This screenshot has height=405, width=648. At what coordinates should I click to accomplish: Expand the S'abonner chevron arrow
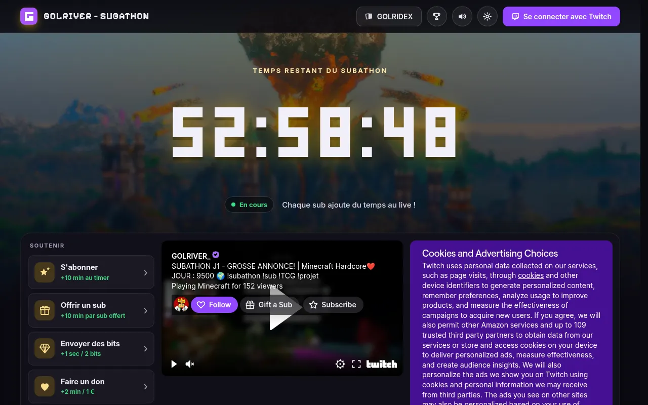tap(145, 272)
